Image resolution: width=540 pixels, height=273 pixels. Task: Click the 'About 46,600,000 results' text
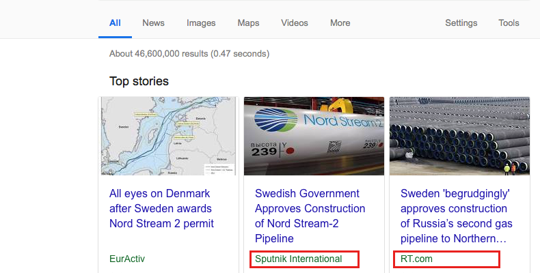(x=189, y=54)
